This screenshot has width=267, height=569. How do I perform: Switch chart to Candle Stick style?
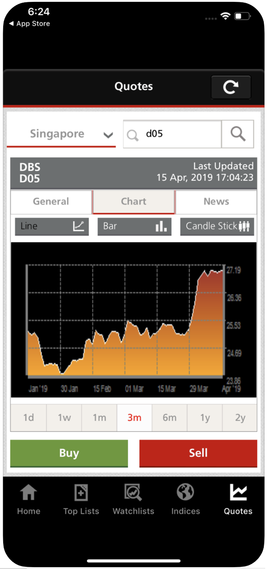(217, 227)
